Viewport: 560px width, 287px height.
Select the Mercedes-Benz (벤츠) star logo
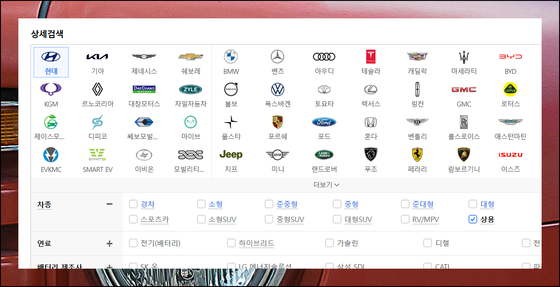point(278,56)
